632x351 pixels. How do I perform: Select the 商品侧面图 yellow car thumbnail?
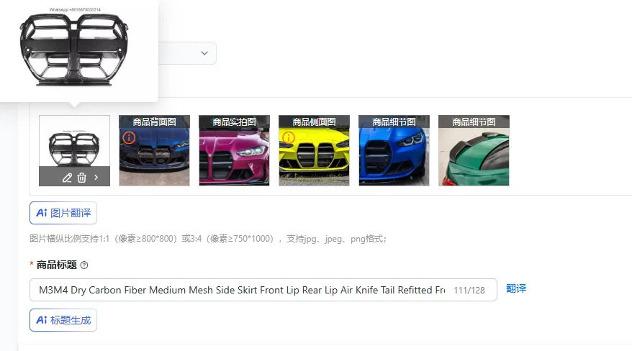(314, 150)
